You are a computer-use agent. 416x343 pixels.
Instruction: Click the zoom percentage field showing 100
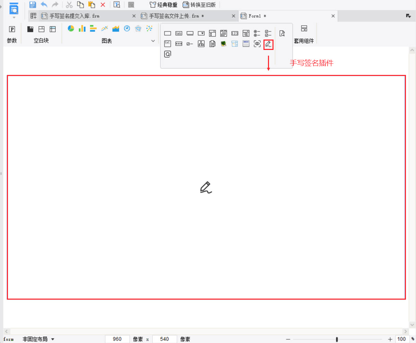pyautogui.click(x=402, y=339)
